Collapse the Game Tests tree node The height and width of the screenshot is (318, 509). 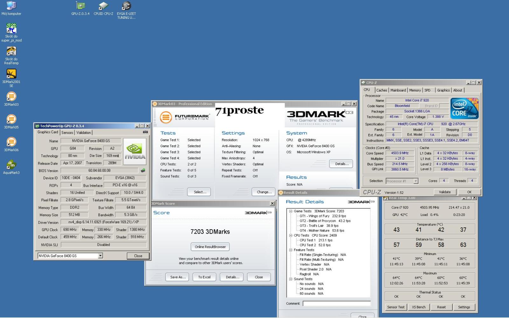290,211
